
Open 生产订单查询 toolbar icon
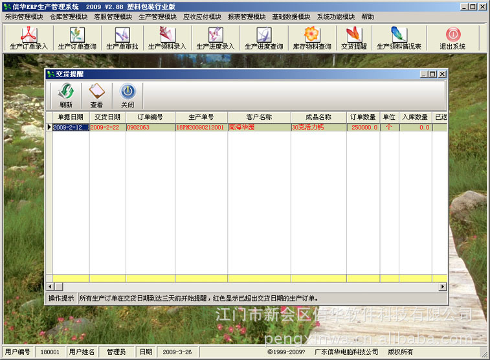76,38
